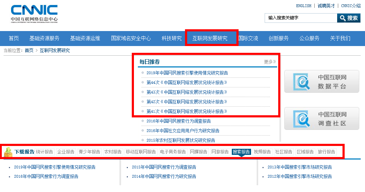This screenshot has height=192, width=365.
Task: Click 互联网发展研究 in breadcrumb
Action: click(55, 51)
